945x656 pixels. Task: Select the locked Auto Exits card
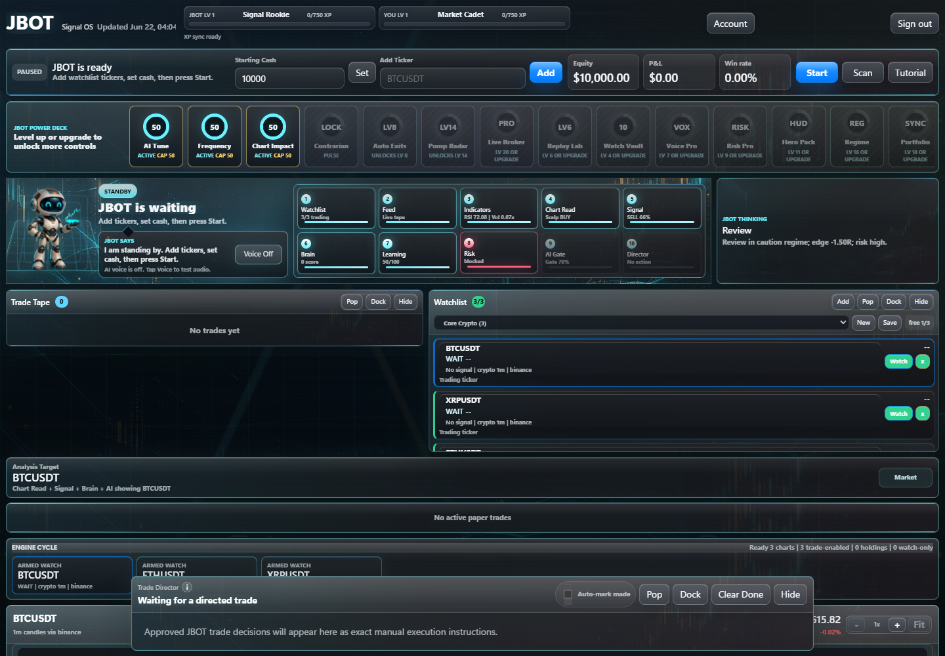(390, 136)
